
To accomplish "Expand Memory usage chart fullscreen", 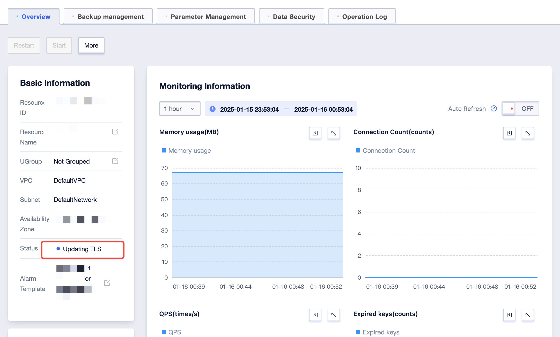I will pos(334,133).
